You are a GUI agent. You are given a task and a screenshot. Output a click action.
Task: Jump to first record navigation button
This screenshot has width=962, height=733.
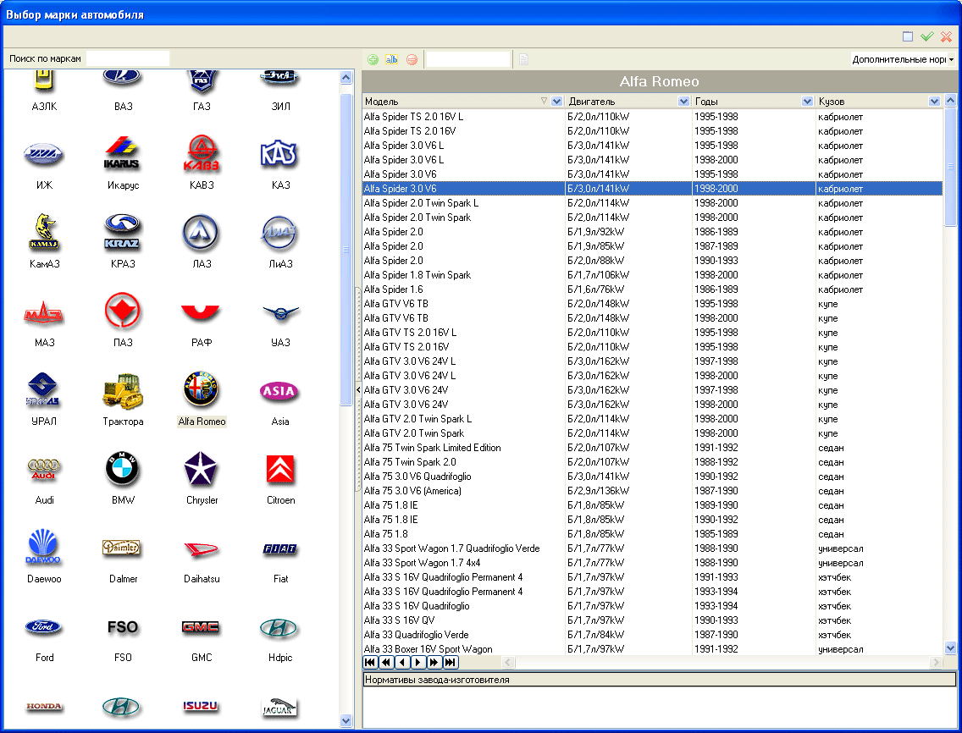tap(370, 662)
